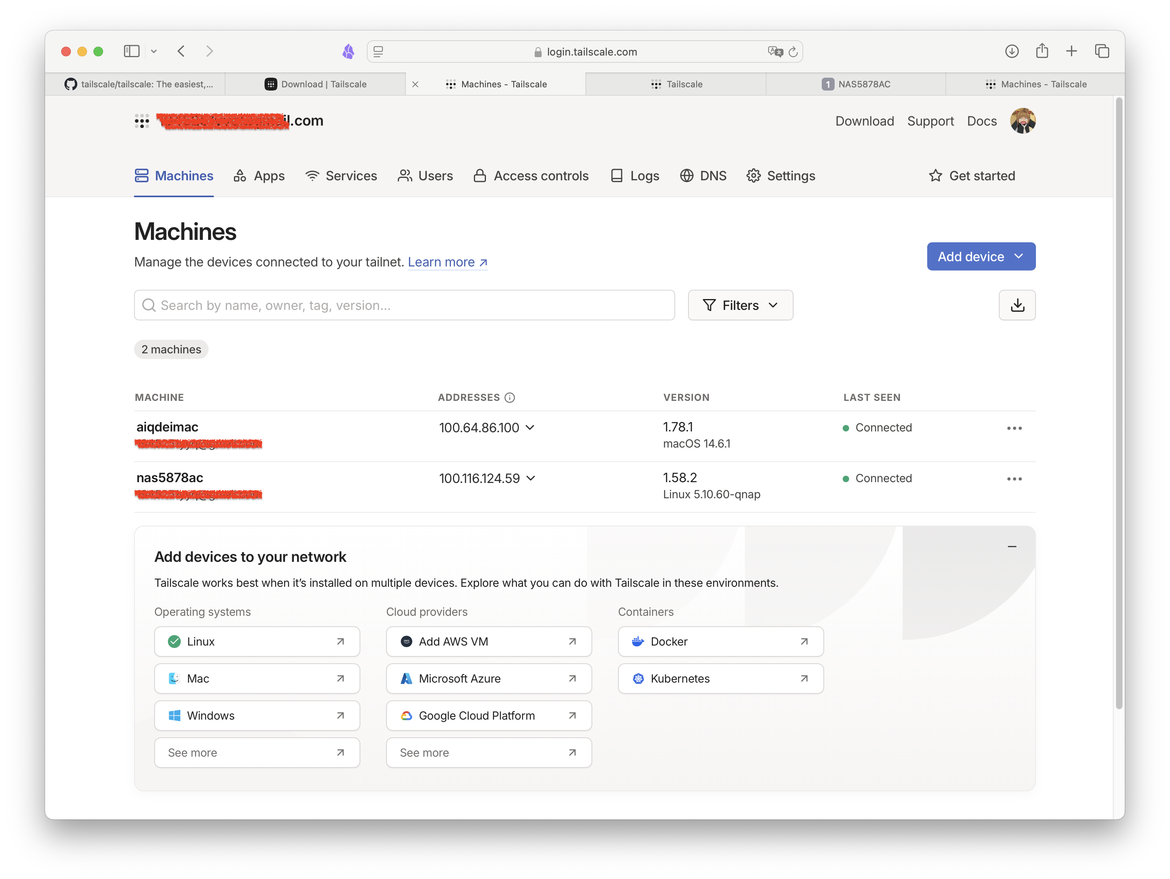Click Get started
Screen dimensions: 1170x879
pos(972,175)
